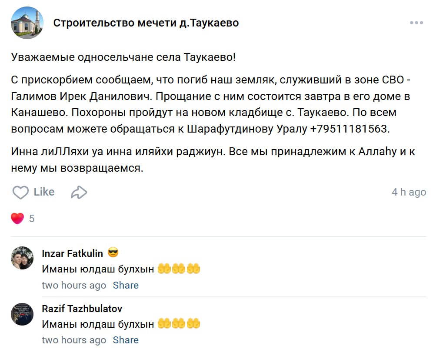This screenshot has height=349, width=433.
Task: Open the post options three-dot menu
Action: [x=416, y=23]
